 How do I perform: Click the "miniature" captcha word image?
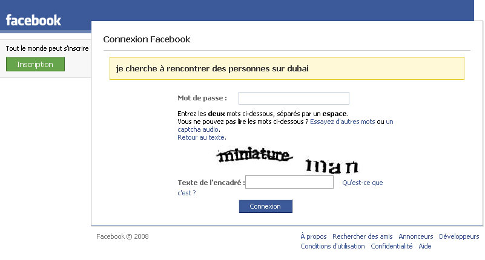[254, 156]
